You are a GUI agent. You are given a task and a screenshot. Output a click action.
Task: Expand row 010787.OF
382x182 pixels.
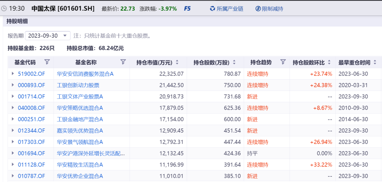pos(13,176)
